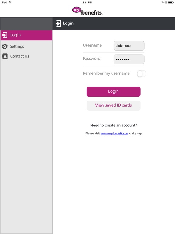Toggle the Remember my username switch
Viewport: 175px width, 234px height.
point(141,74)
